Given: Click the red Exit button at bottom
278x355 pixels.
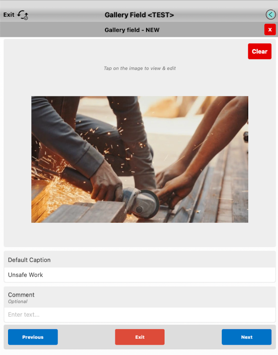Looking at the screenshot, I should coord(139,337).
